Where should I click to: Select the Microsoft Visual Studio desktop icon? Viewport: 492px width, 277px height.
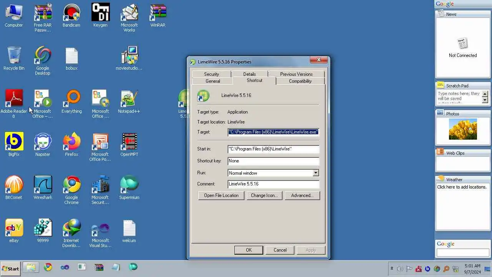click(100, 234)
